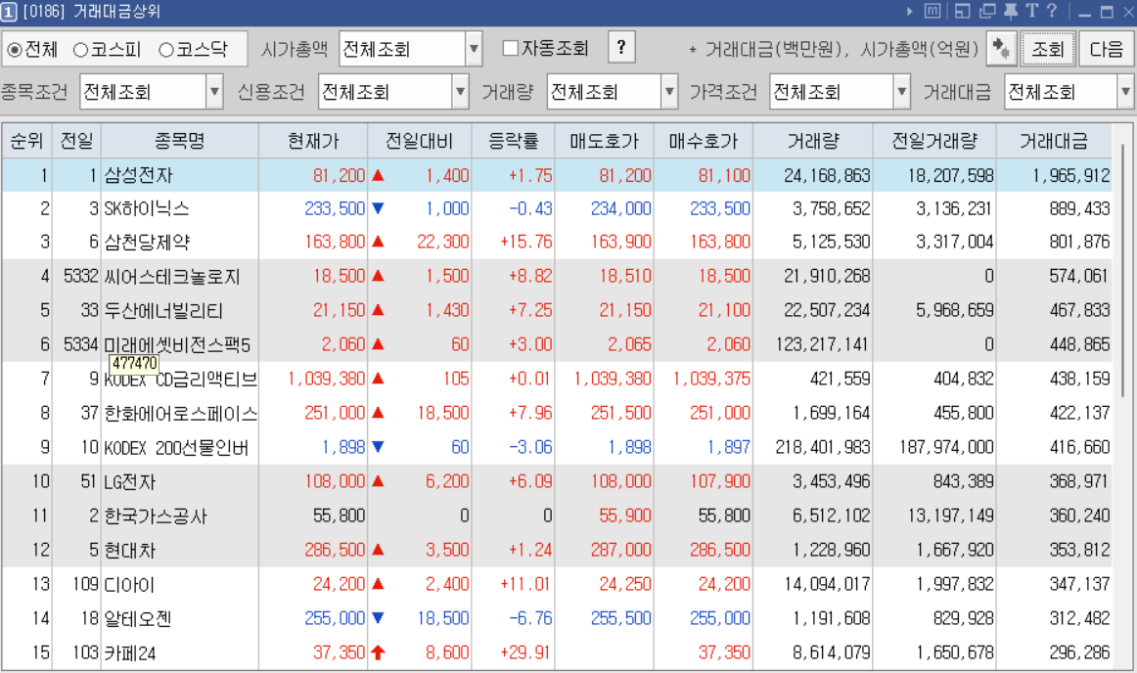
Task: Click the 1,039,380 current price for KODEX CD금리액티브
Action: pos(326,379)
